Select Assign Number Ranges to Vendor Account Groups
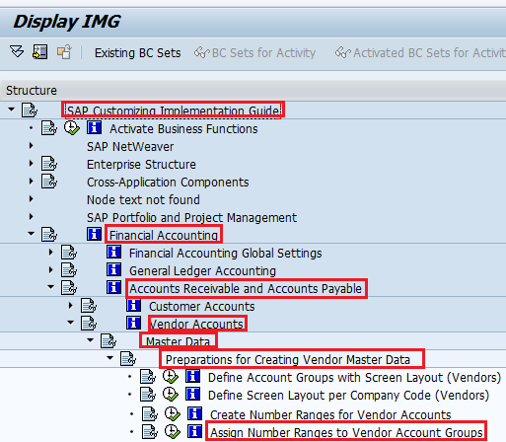Viewport: 506px width, 442px height. click(x=346, y=432)
